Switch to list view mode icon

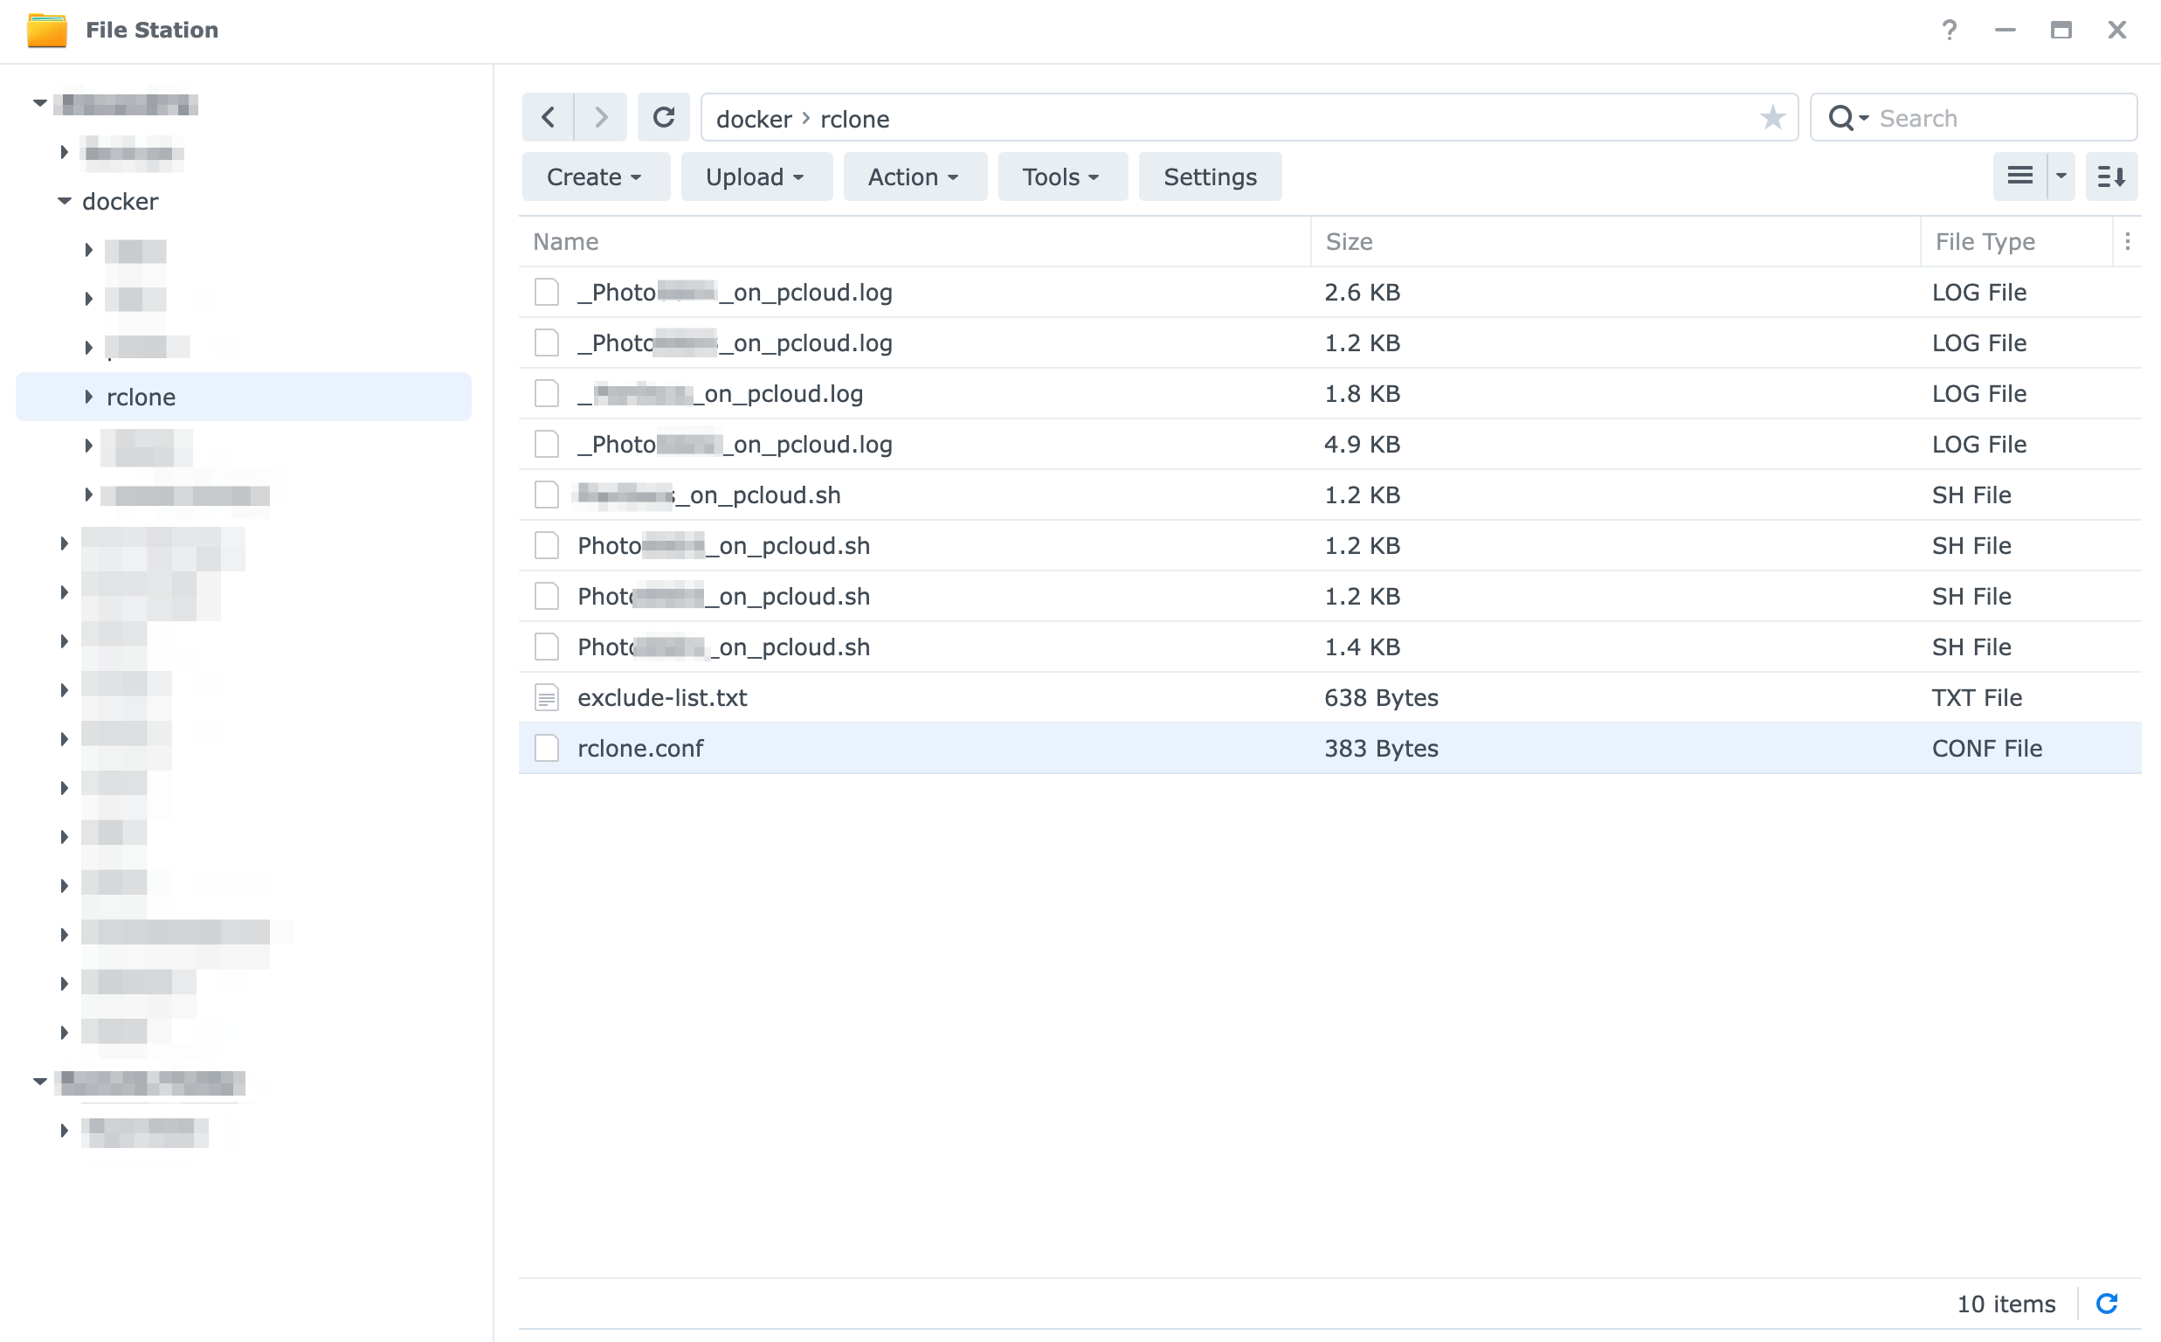(2019, 176)
